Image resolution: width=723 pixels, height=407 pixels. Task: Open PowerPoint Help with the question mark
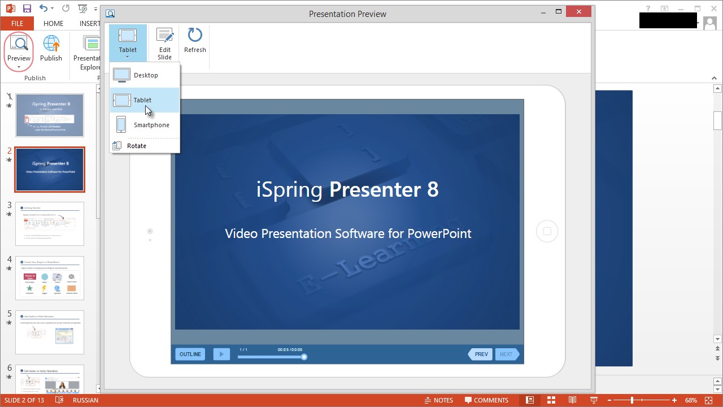[648, 8]
